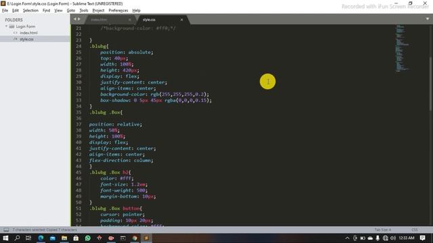The height and width of the screenshot is (243, 433).
Task: Click the FOLDERS sidebar heading
Action: click(x=14, y=20)
